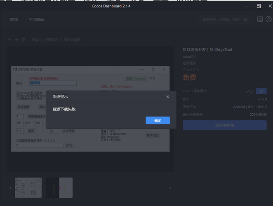Click the main product preview image

pos(90,109)
